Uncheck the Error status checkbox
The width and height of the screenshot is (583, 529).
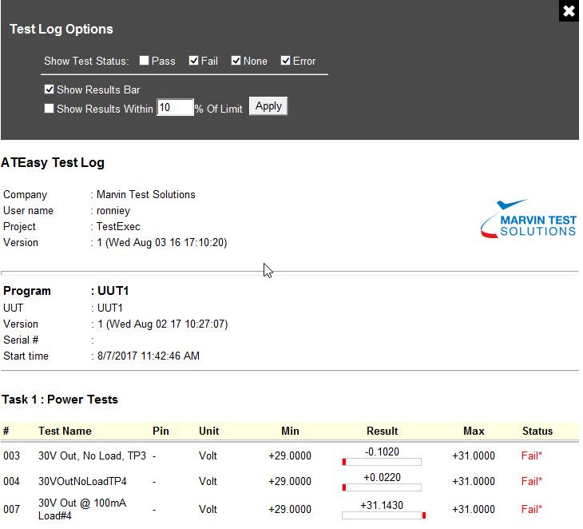285,60
